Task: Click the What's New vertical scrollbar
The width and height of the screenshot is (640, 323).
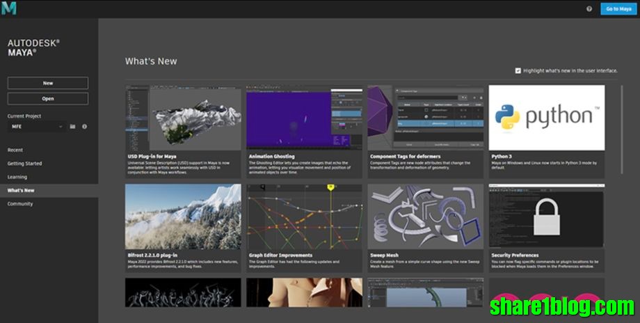Action: (622, 129)
